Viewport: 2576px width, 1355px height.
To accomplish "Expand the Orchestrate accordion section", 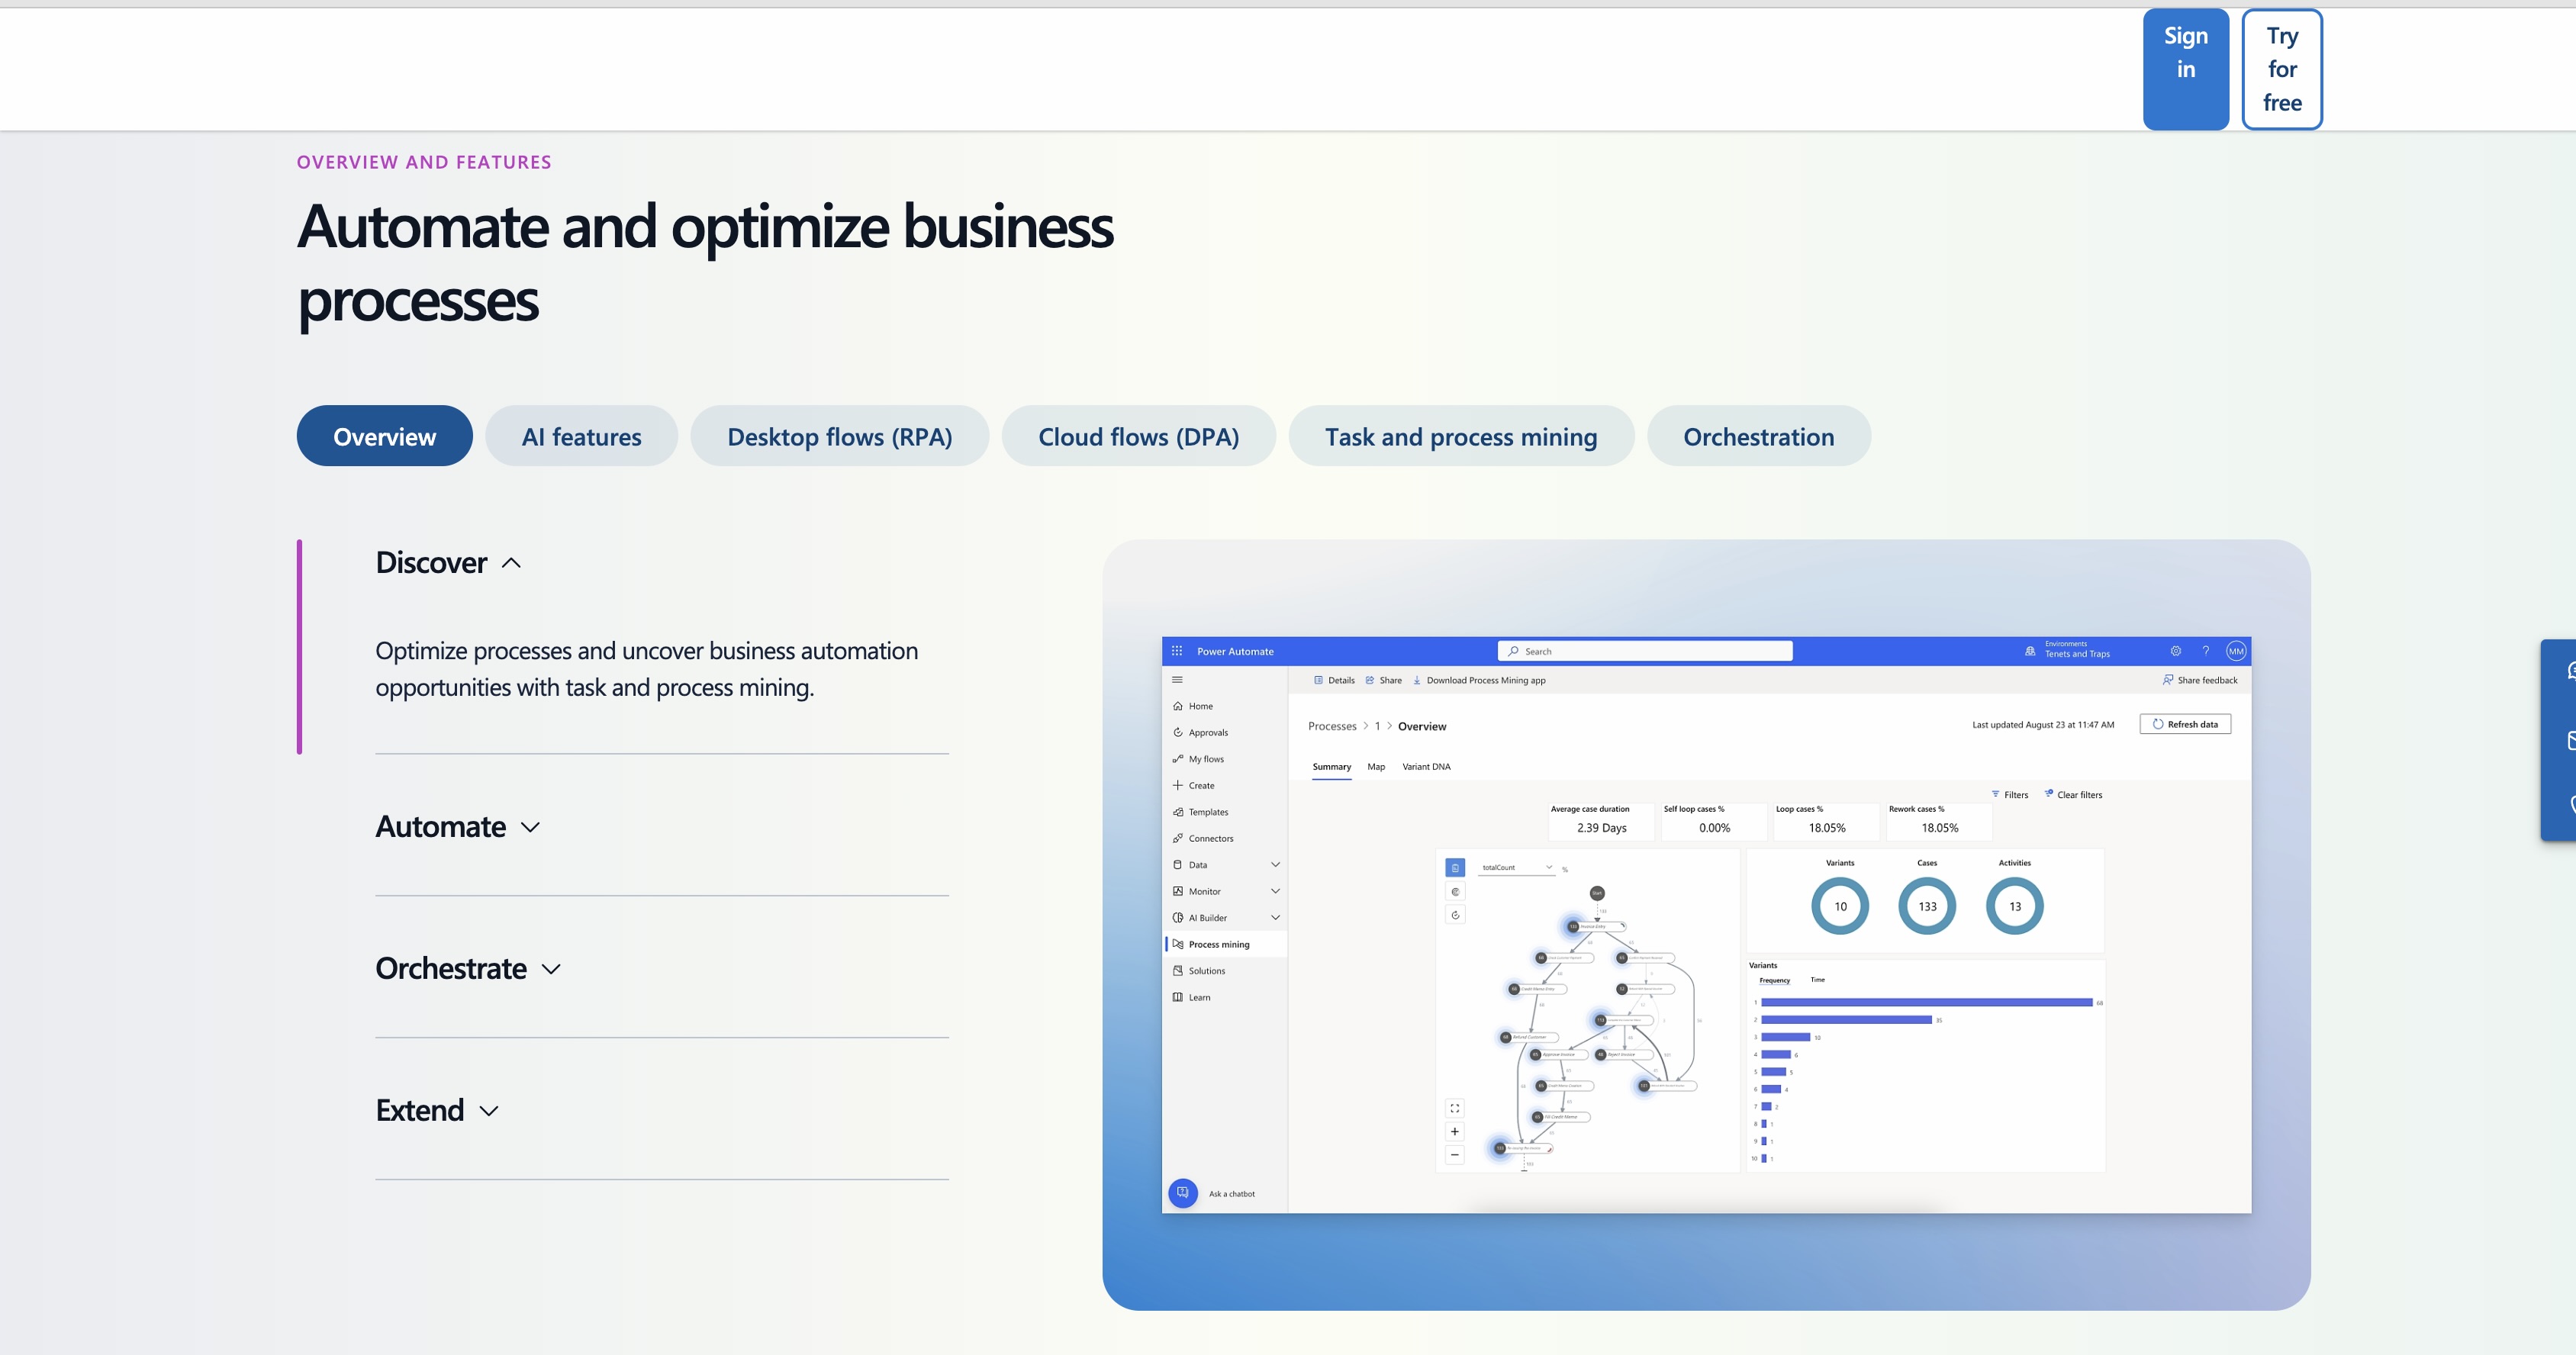I will click(468, 969).
